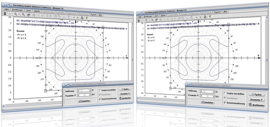
Task: Click right arrow of Auflösung slider, right dialog
Action: coord(214,92)
